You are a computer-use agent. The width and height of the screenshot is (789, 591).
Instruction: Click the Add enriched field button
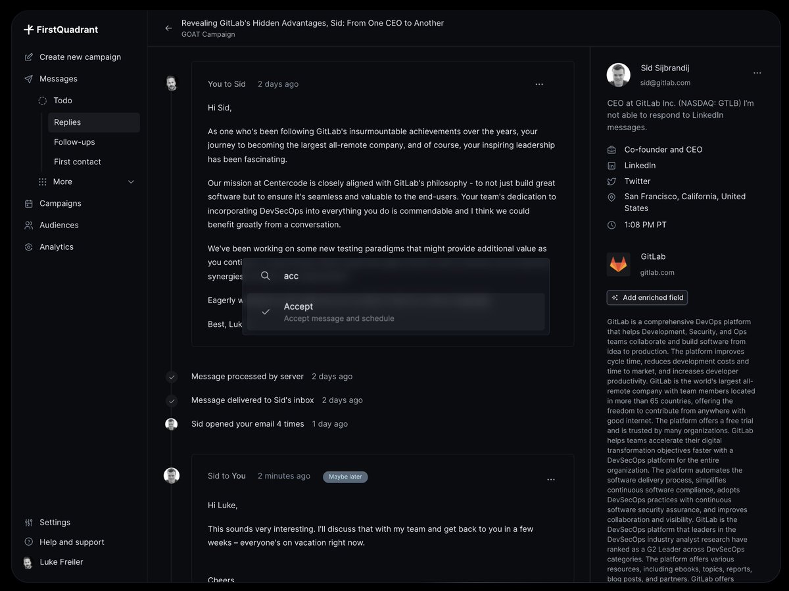point(647,298)
